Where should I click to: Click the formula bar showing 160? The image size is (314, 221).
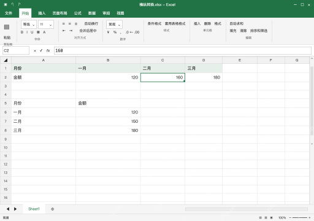[x=183, y=50]
